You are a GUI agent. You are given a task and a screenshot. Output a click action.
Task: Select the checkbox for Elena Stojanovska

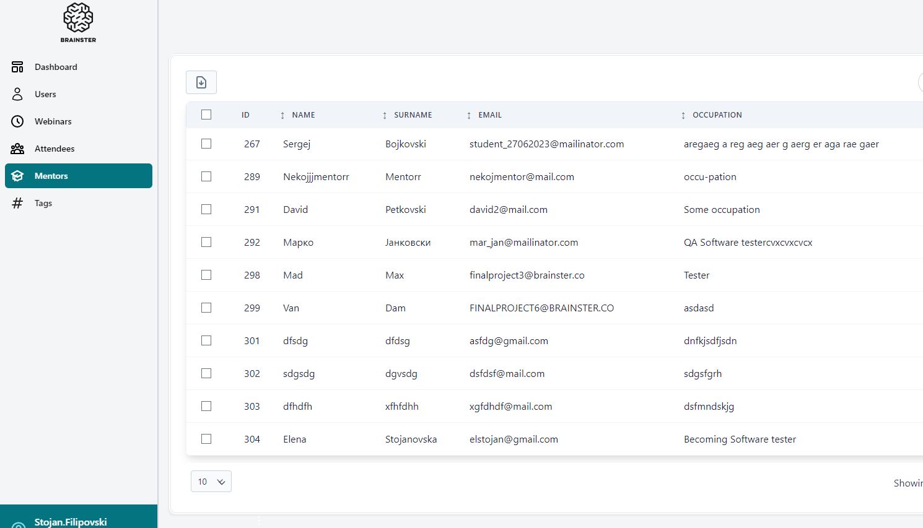click(206, 439)
